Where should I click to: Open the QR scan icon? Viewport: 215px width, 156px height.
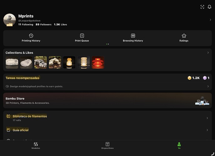(202, 7)
